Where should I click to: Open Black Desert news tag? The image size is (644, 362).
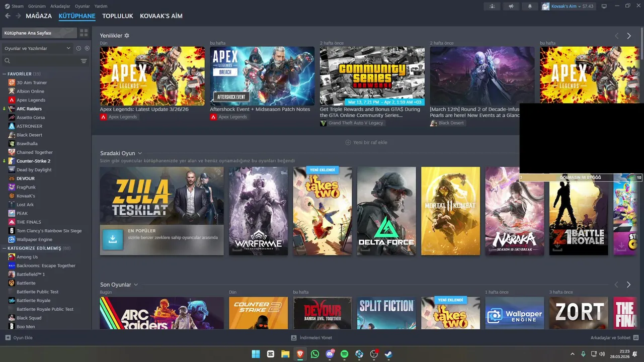[x=447, y=123]
